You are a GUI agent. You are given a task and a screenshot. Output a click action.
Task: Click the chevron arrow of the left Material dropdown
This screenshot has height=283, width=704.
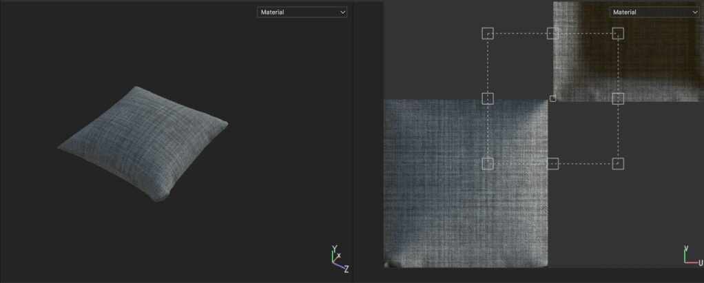342,12
